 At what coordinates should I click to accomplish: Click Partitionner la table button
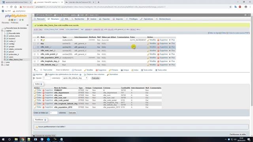coord(238,134)
